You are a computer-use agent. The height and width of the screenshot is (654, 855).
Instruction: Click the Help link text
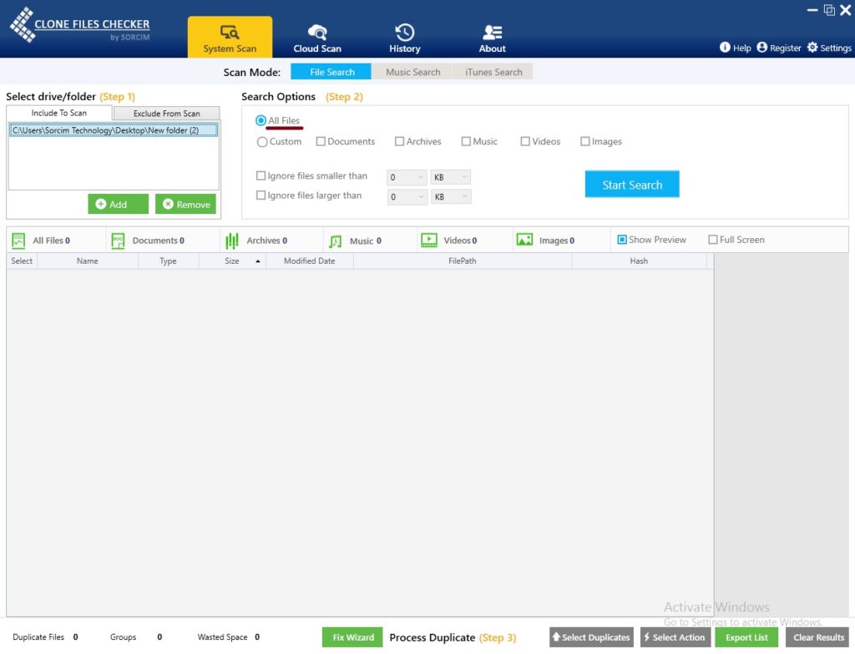tap(741, 48)
